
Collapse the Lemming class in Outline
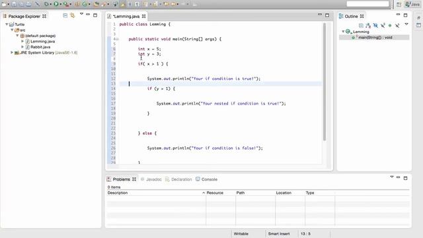[x=343, y=32]
